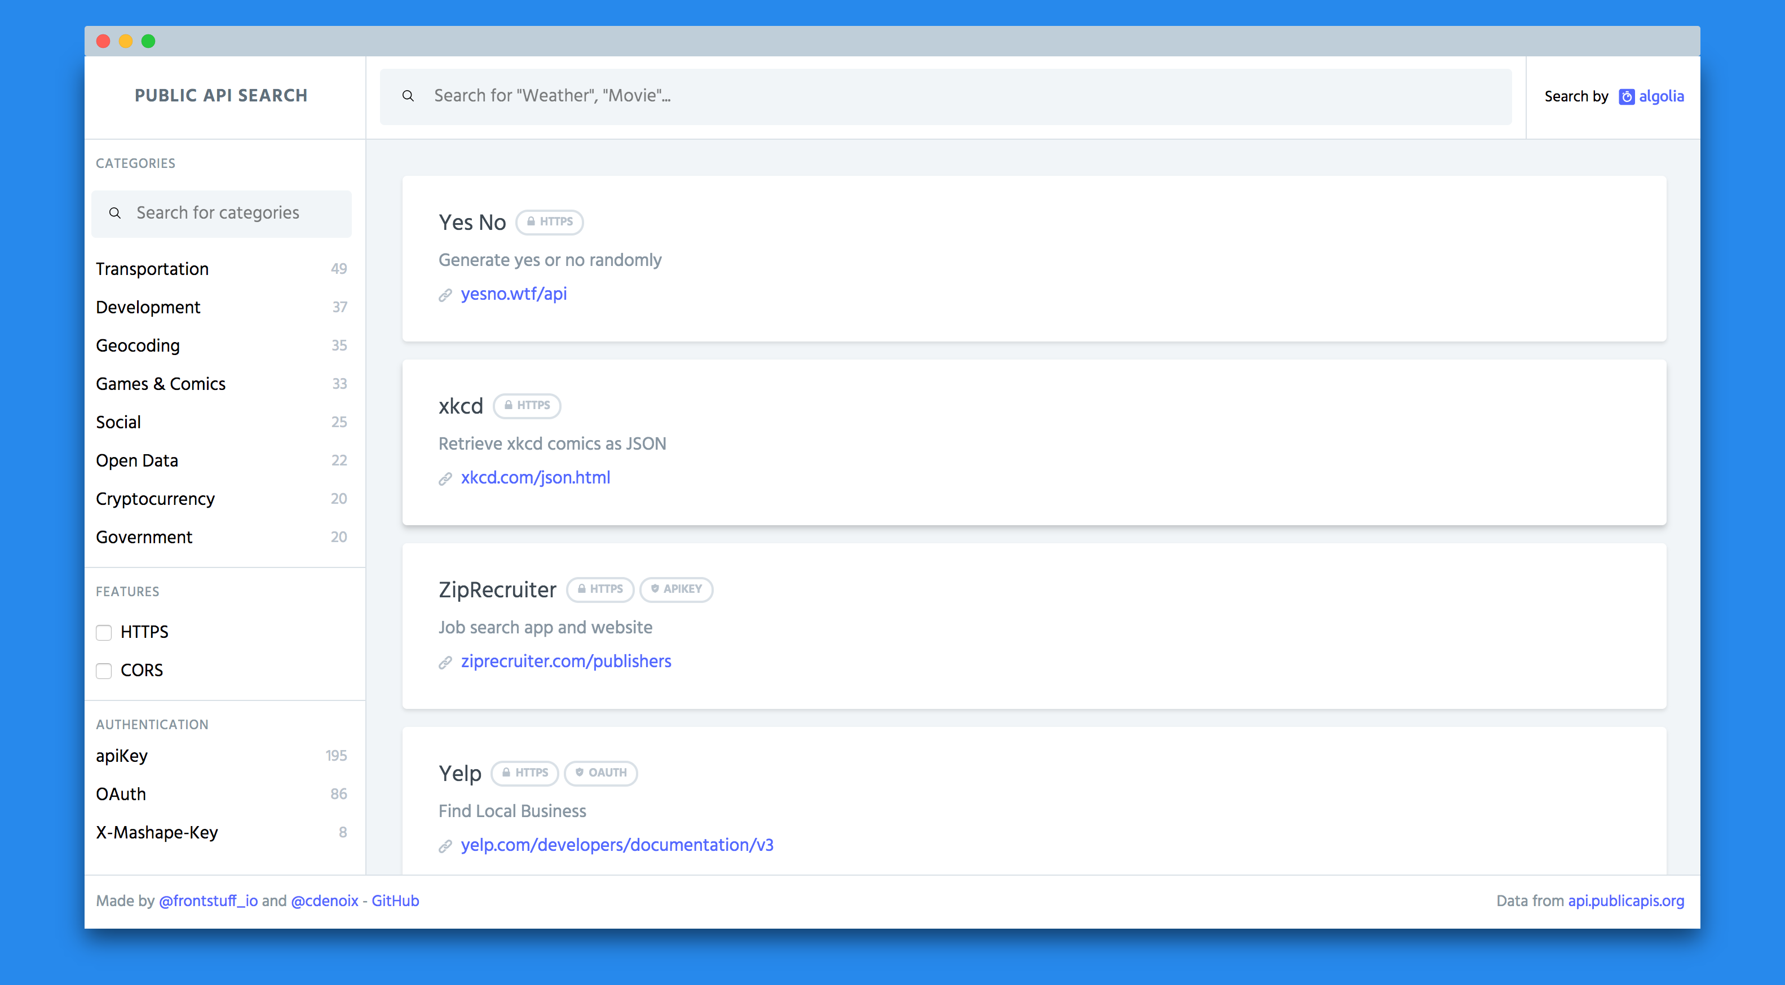Click the lock icon on the Yes No HTTPS badge
This screenshot has width=1785, height=985.
[x=531, y=223]
